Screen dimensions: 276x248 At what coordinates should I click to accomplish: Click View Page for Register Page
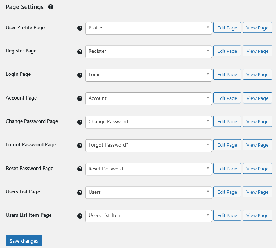click(257, 51)
